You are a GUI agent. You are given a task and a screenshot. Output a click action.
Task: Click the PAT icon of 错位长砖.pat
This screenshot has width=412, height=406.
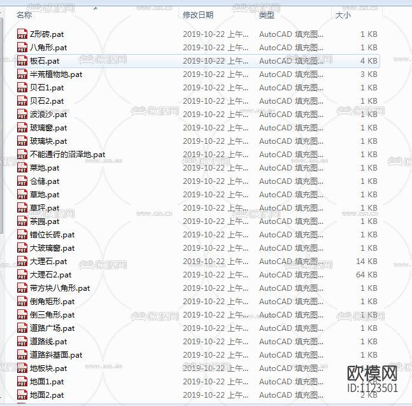(x=22, y=235)
